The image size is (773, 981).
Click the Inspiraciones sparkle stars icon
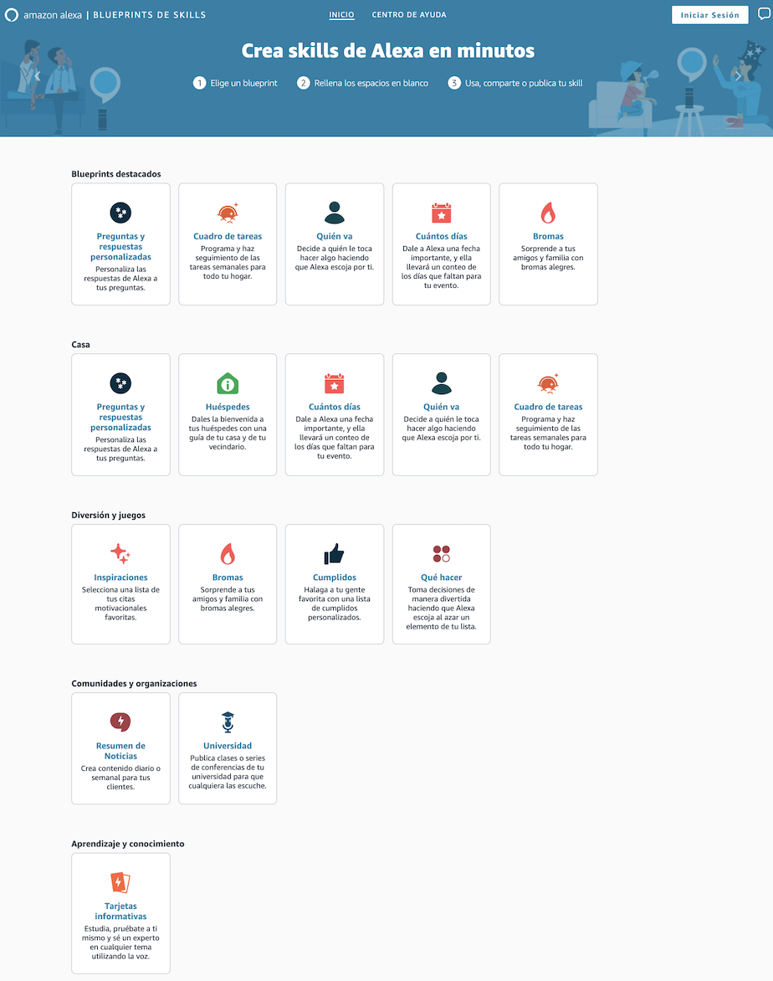[120, 554]
